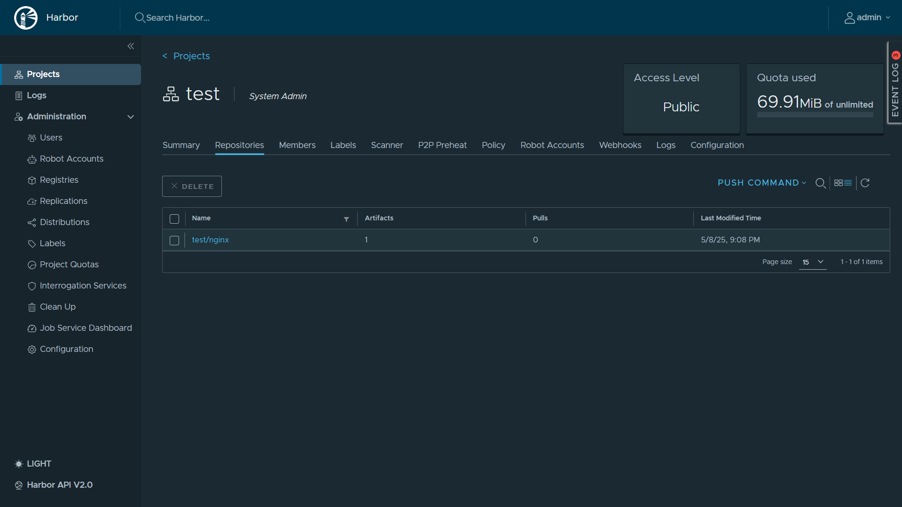Select all repositories checkbox in header

click(174, 219)
